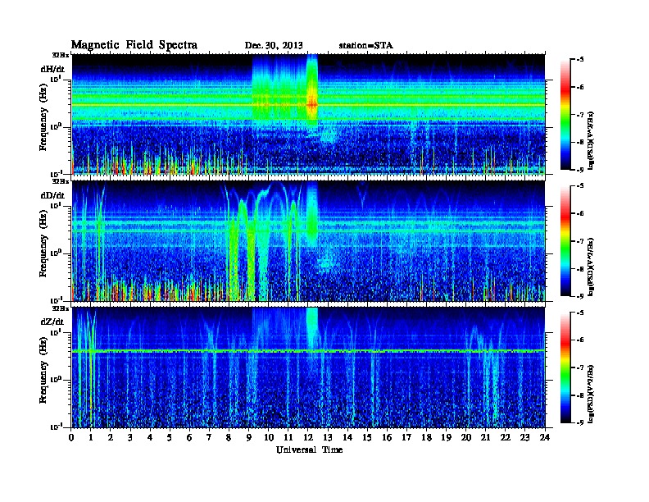The width and height of the screenshot is (649, 502).
Task: Click hour tick label "5" on time axis
Action: [x=170, y=437]
